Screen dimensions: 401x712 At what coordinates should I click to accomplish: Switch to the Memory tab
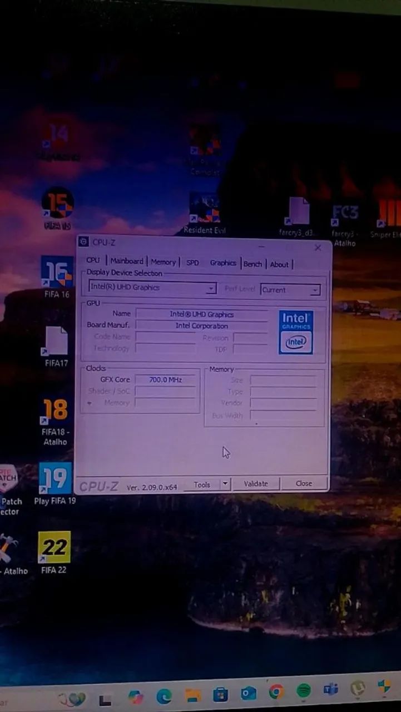click(x=164, y=262)
